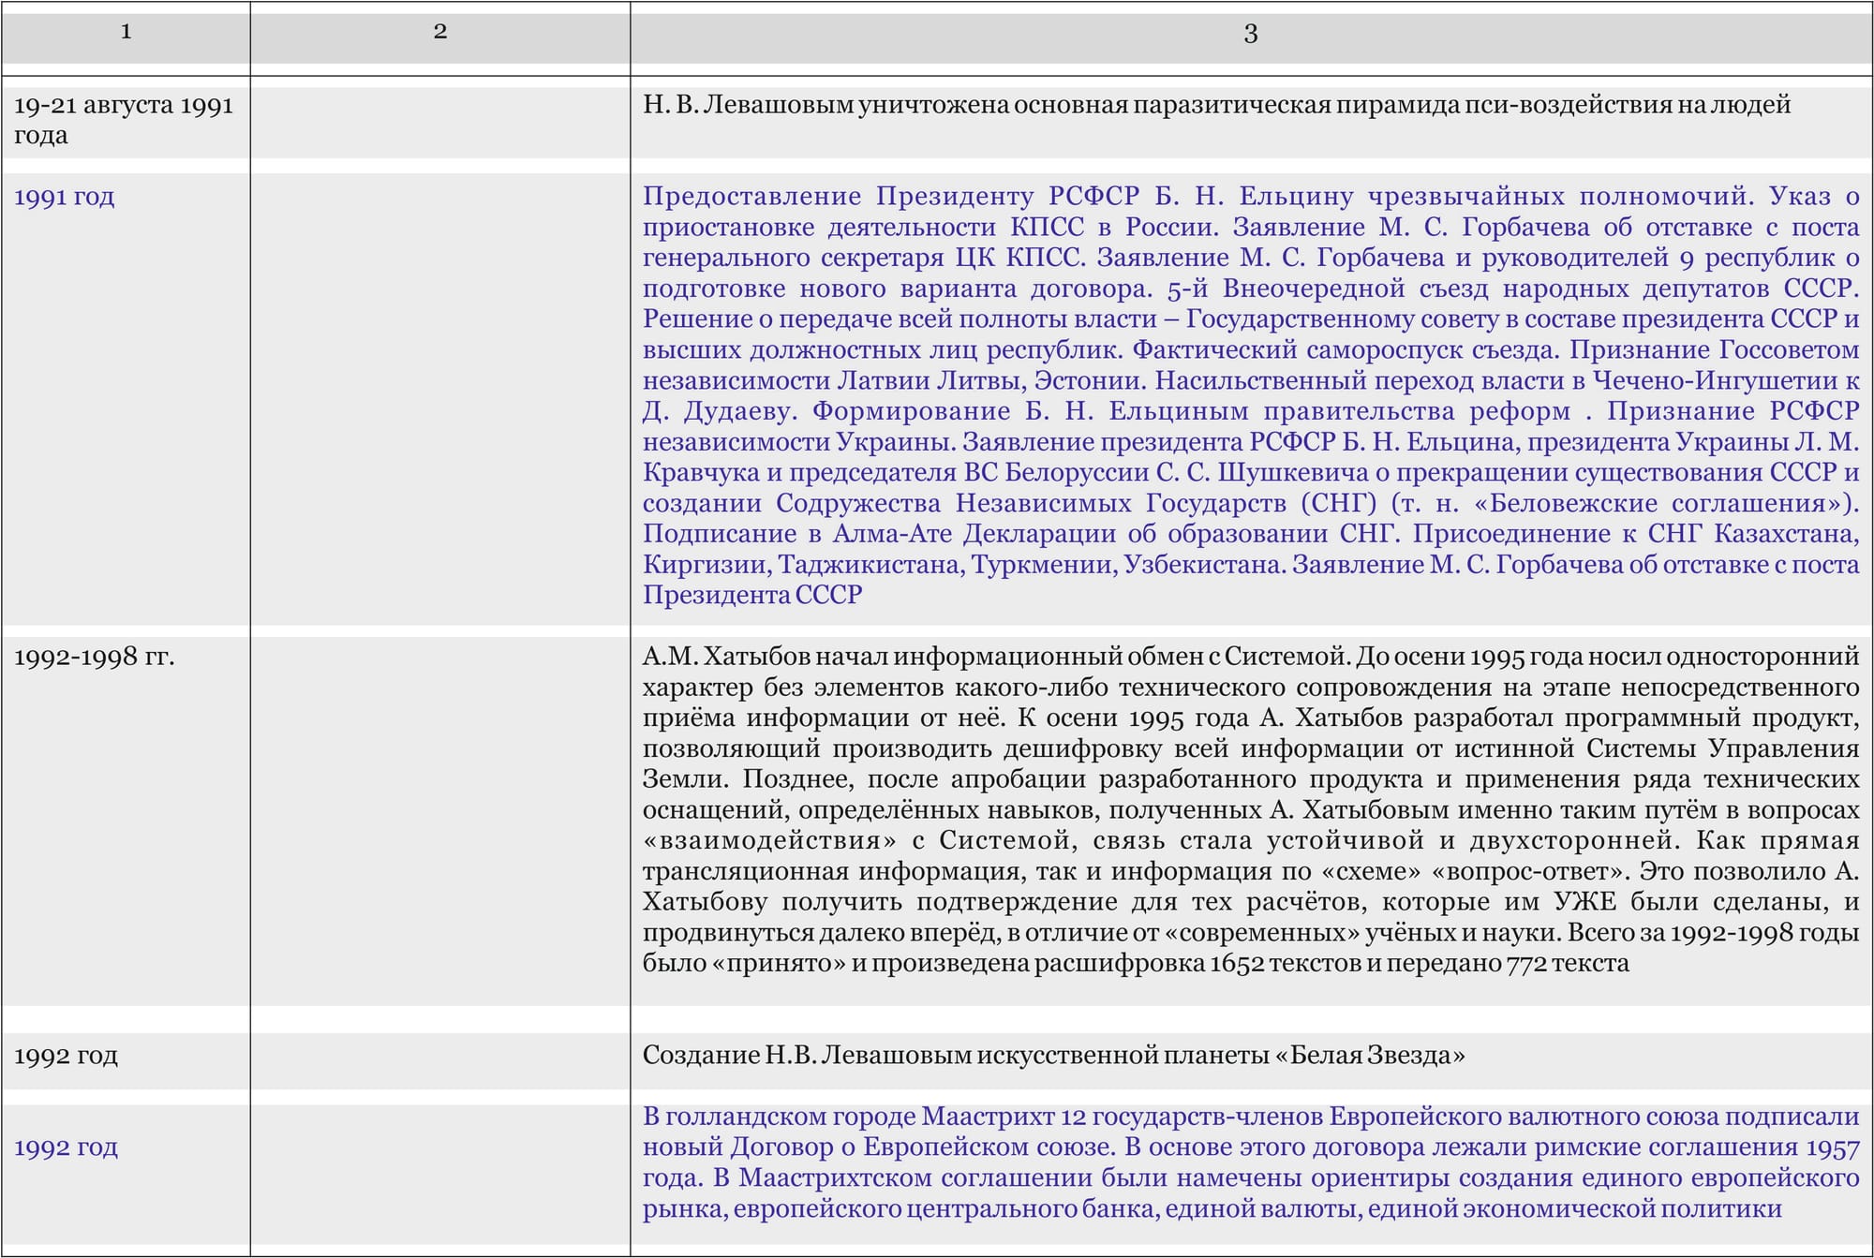Image resolution: width=1874 pixels, height=1258 pixels.
Task: Click paragraph starting 'В голландском городе Маастрихт'
Action: click(1251, 1162)
